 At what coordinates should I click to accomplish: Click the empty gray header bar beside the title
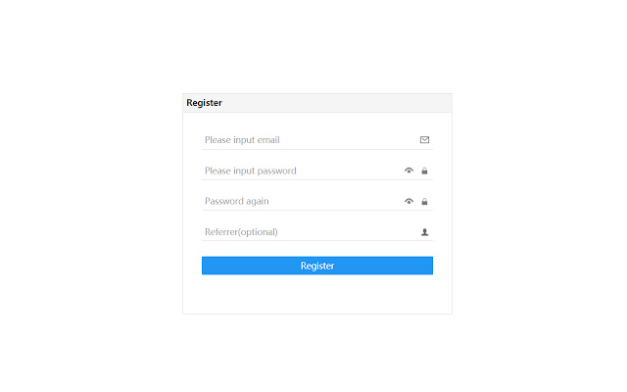point(343,103)
